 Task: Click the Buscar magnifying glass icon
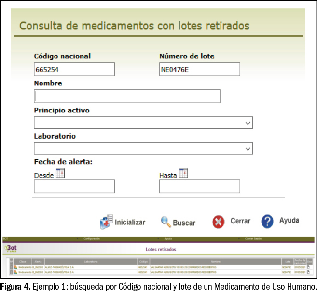pyautogui.click(x=165, y=222)
